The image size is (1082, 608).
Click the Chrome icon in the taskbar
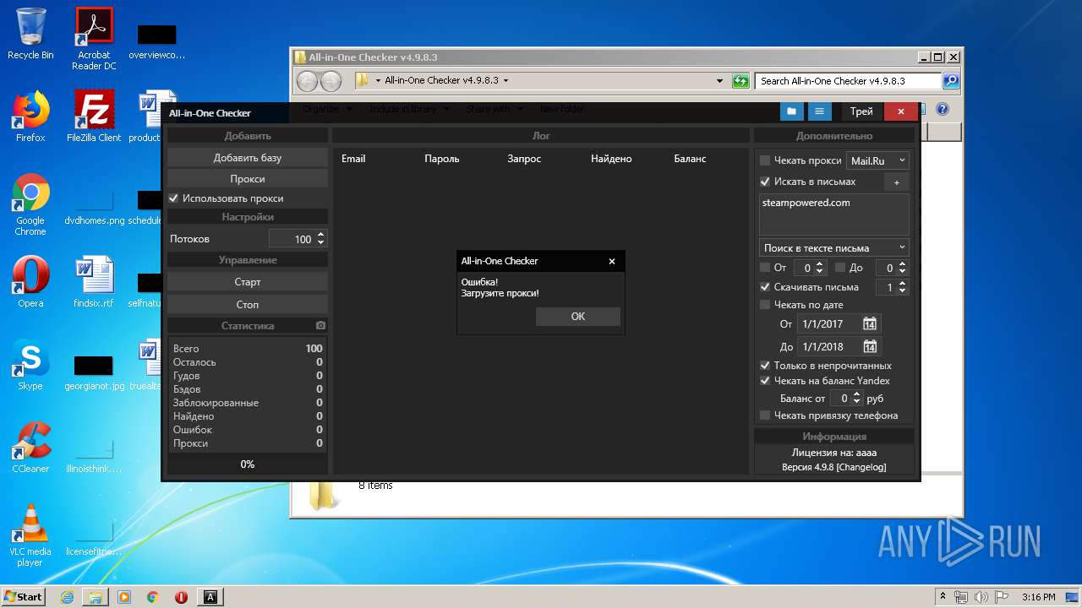coord(152,597)
